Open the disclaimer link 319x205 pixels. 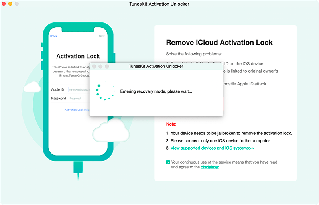coord(209,167)
